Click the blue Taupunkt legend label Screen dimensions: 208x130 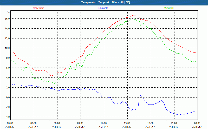click(103, 8)
